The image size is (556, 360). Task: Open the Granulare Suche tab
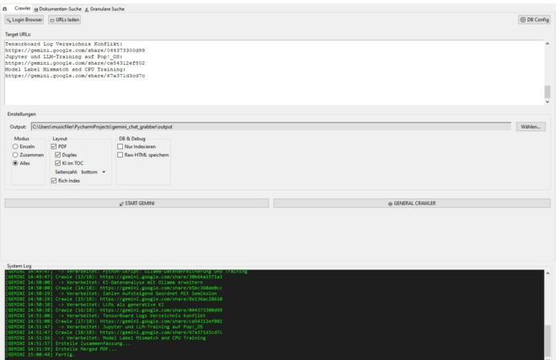click(x=106, y=8)
